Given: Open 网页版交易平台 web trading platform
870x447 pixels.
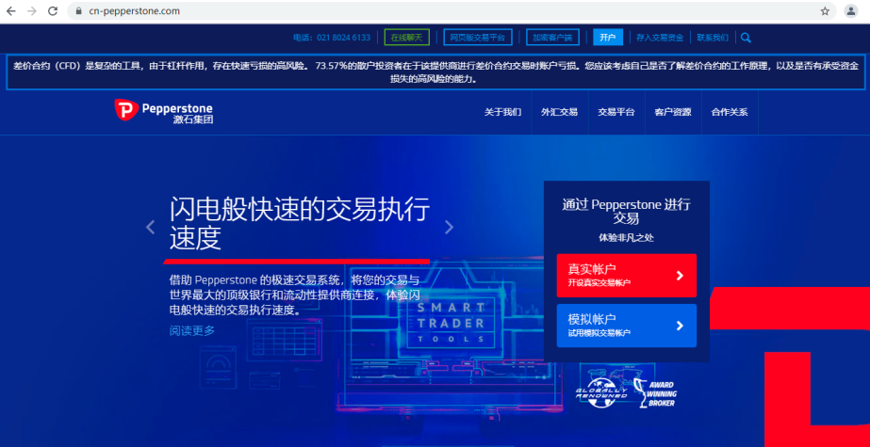Looking at the screenshot, I should [478, 38].
